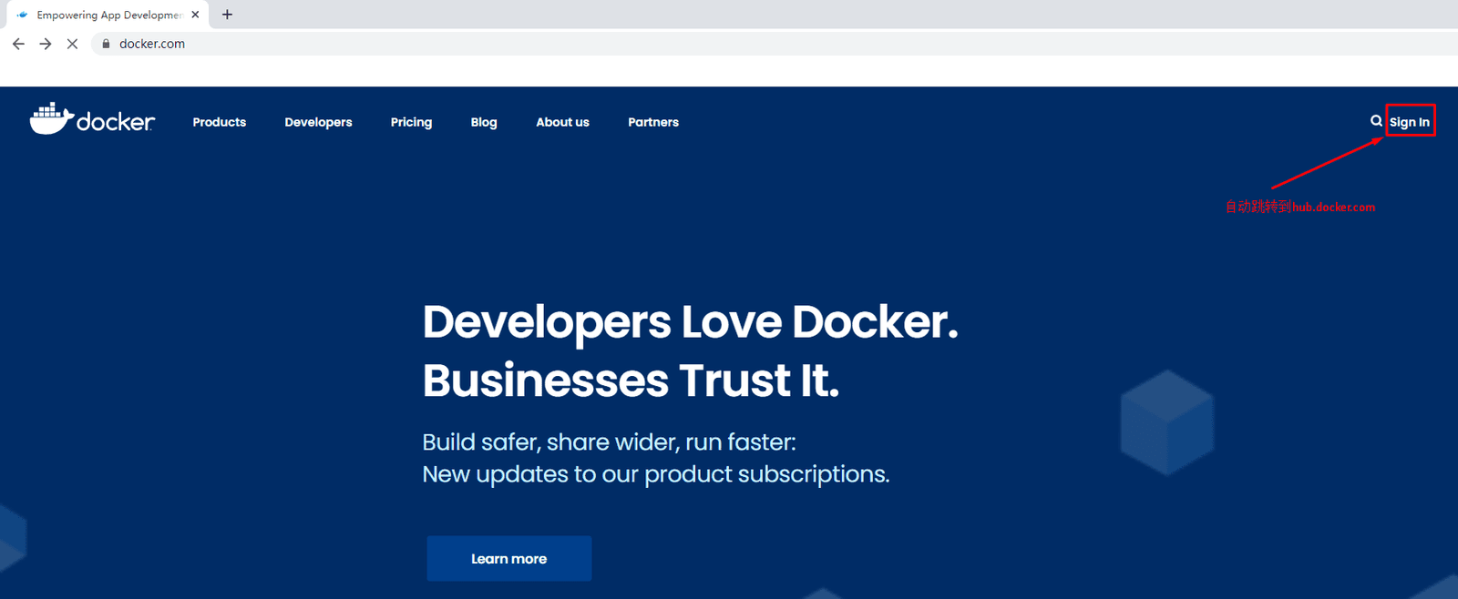The height and width of the screenshot is (599, 1458).
Task: Open the About us menu
Action: point(562,122)
